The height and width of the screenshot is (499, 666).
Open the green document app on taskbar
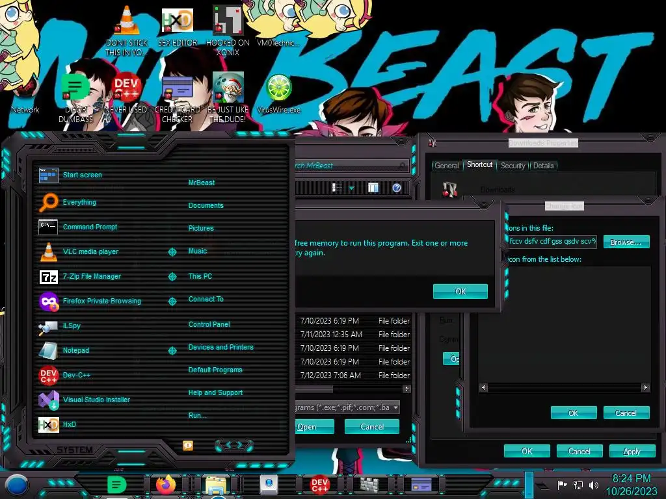click(116, 485)
